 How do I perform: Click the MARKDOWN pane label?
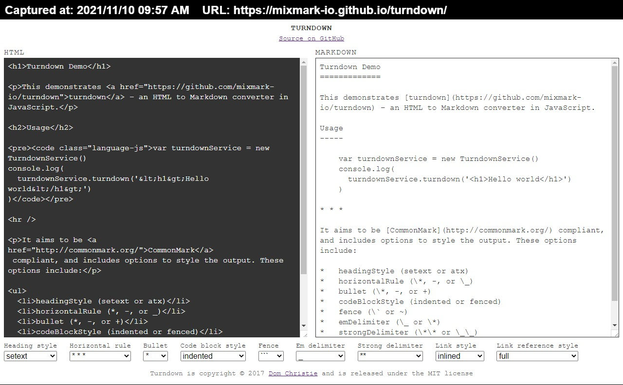click(336, 52)
